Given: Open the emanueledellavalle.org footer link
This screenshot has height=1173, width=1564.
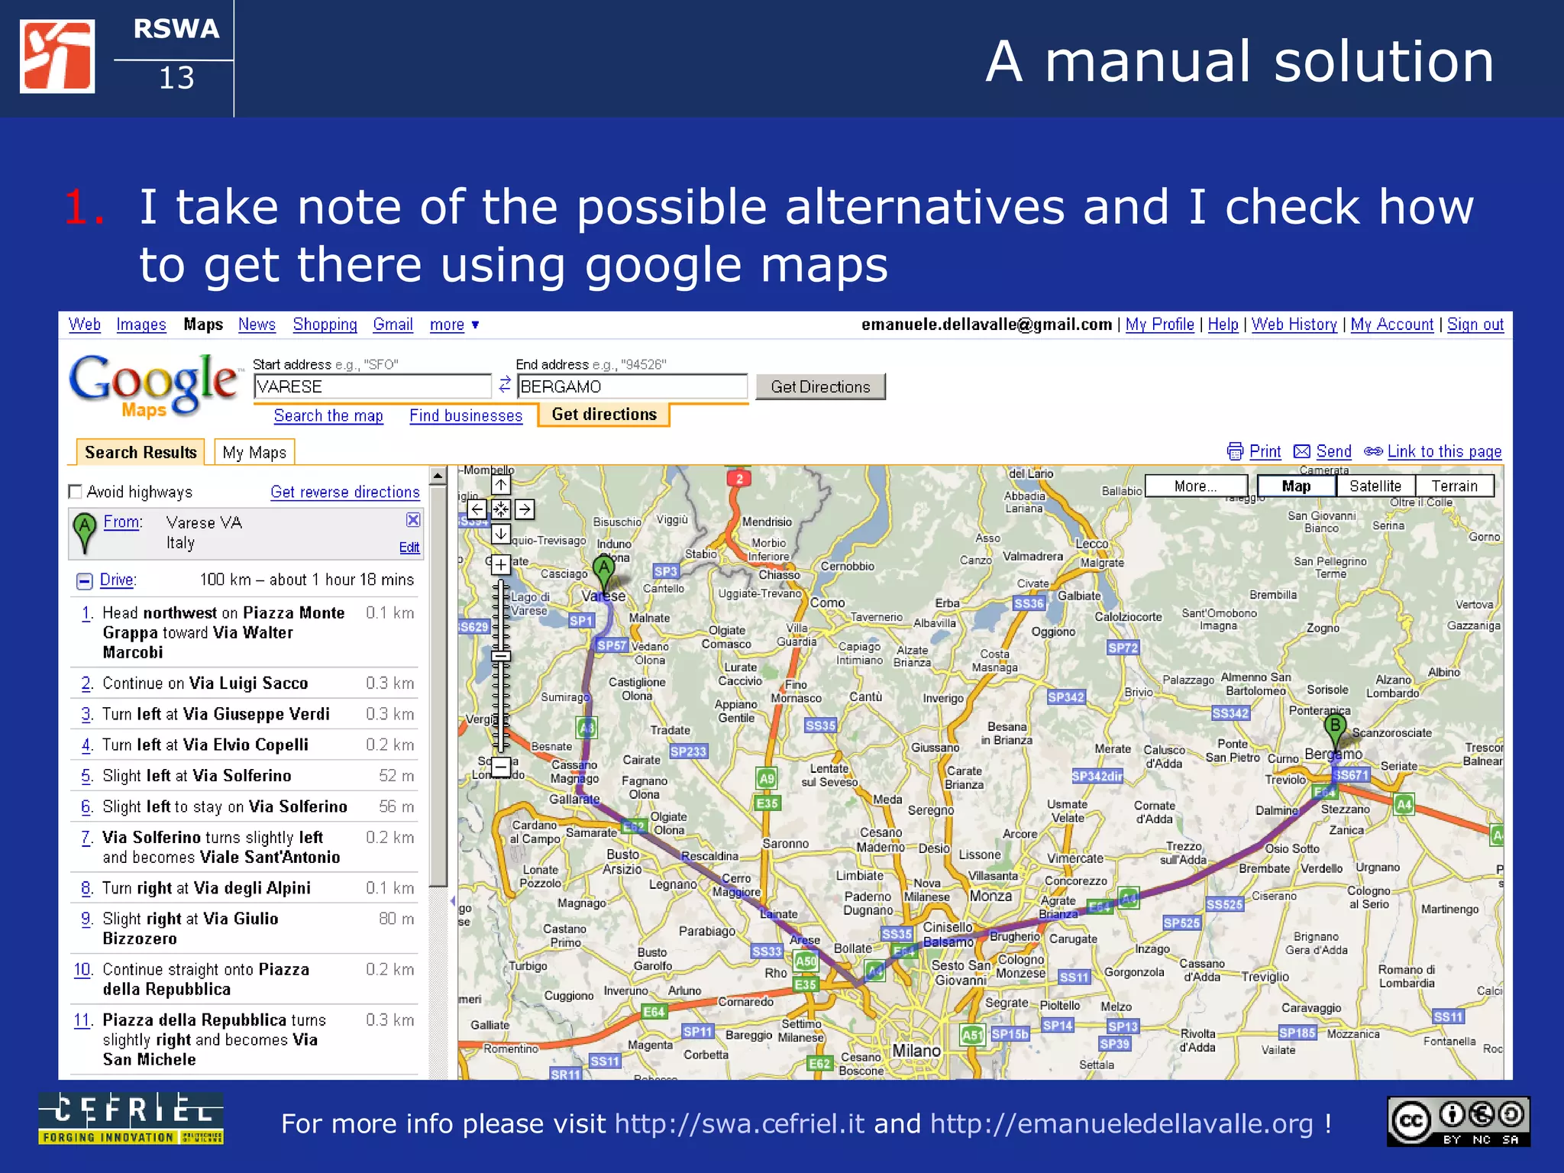Looking at the screenshot, I should pyautogui.click(x=1121, y=1123).
